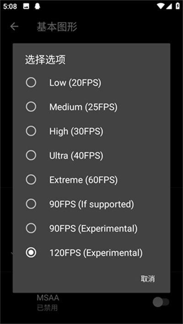Select the Low (20FPS) radio button
The width and height of the screenshot is (183, 324).
(31, 83)
